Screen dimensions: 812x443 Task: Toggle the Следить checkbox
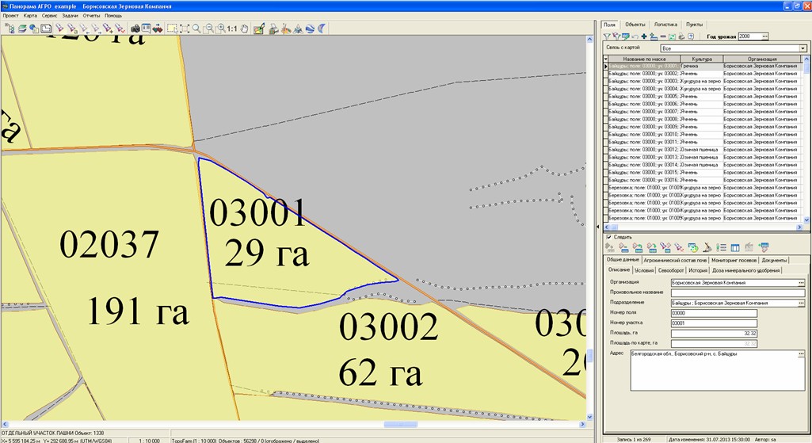(x=608, y=236)
